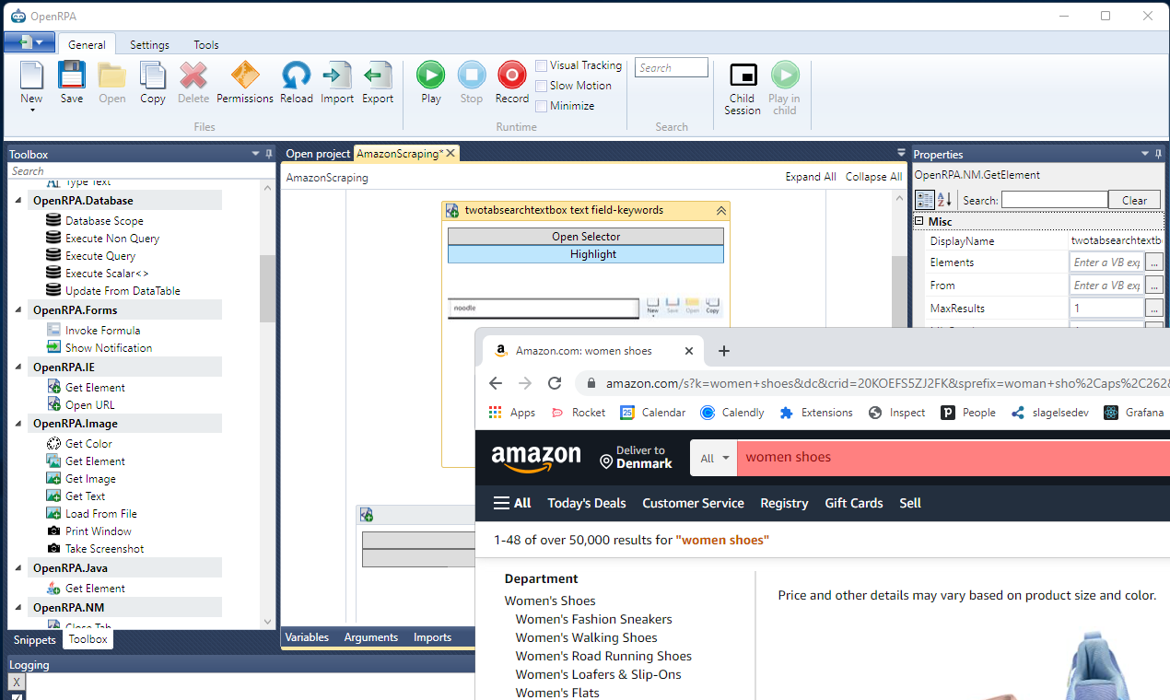Select Get Color activity
Image resolution: width=1170 pixels, height=700 pixels.
coord(88,444)
